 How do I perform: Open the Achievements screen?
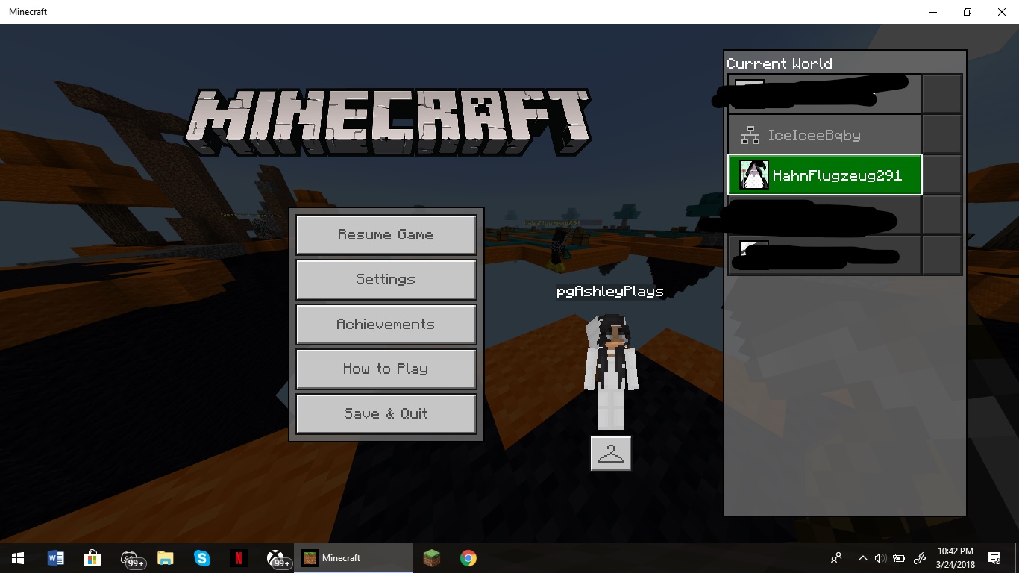[x=386, y=325]
